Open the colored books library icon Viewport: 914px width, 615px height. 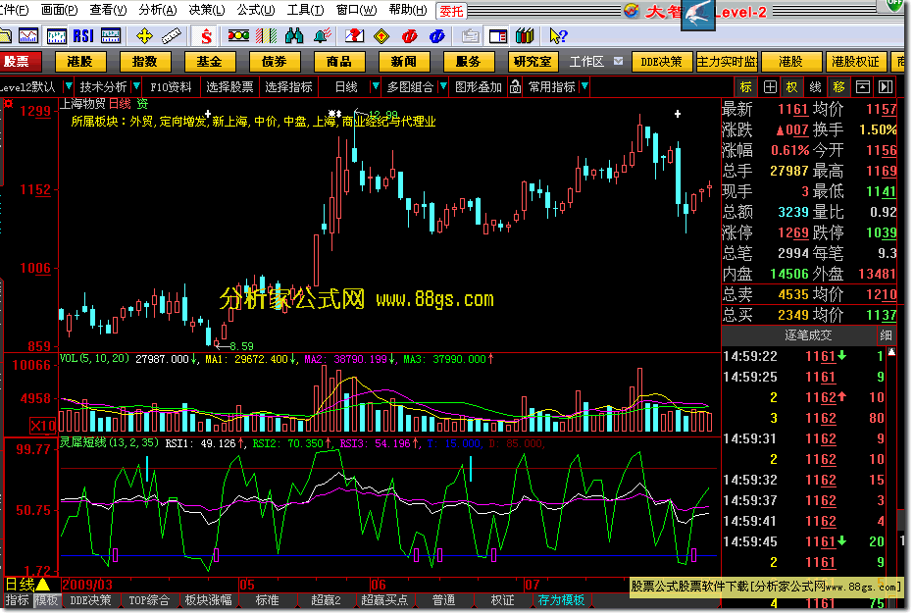[x=525, y=36]
